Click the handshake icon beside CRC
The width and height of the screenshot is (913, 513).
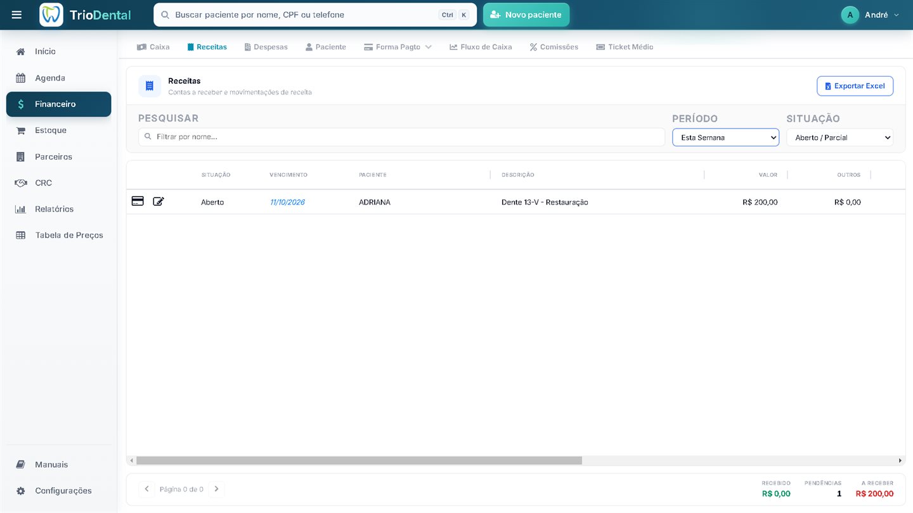pos(21,183)
